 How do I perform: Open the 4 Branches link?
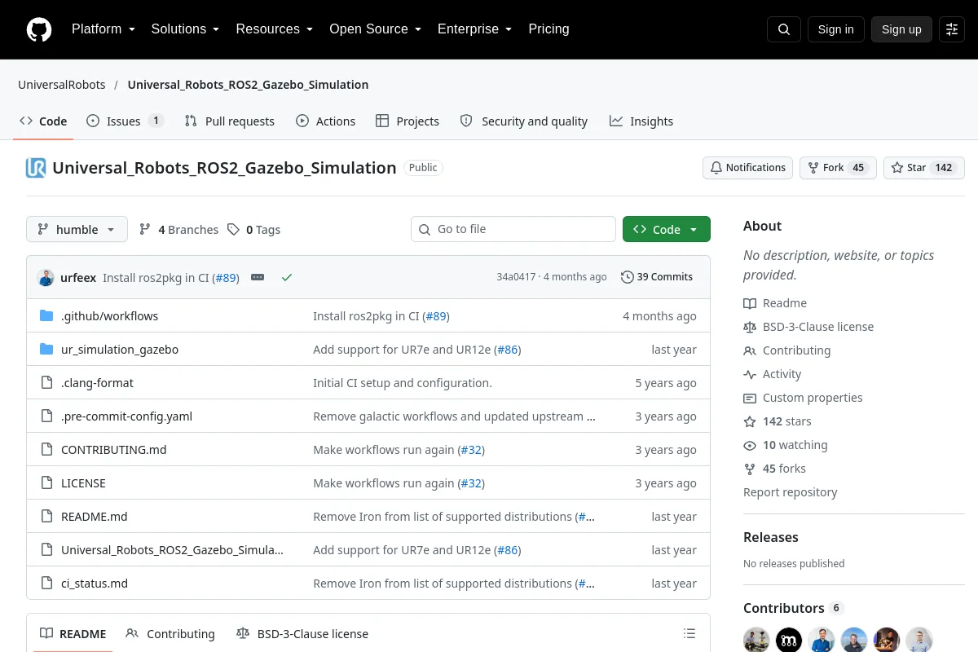[x=178, y=229]
